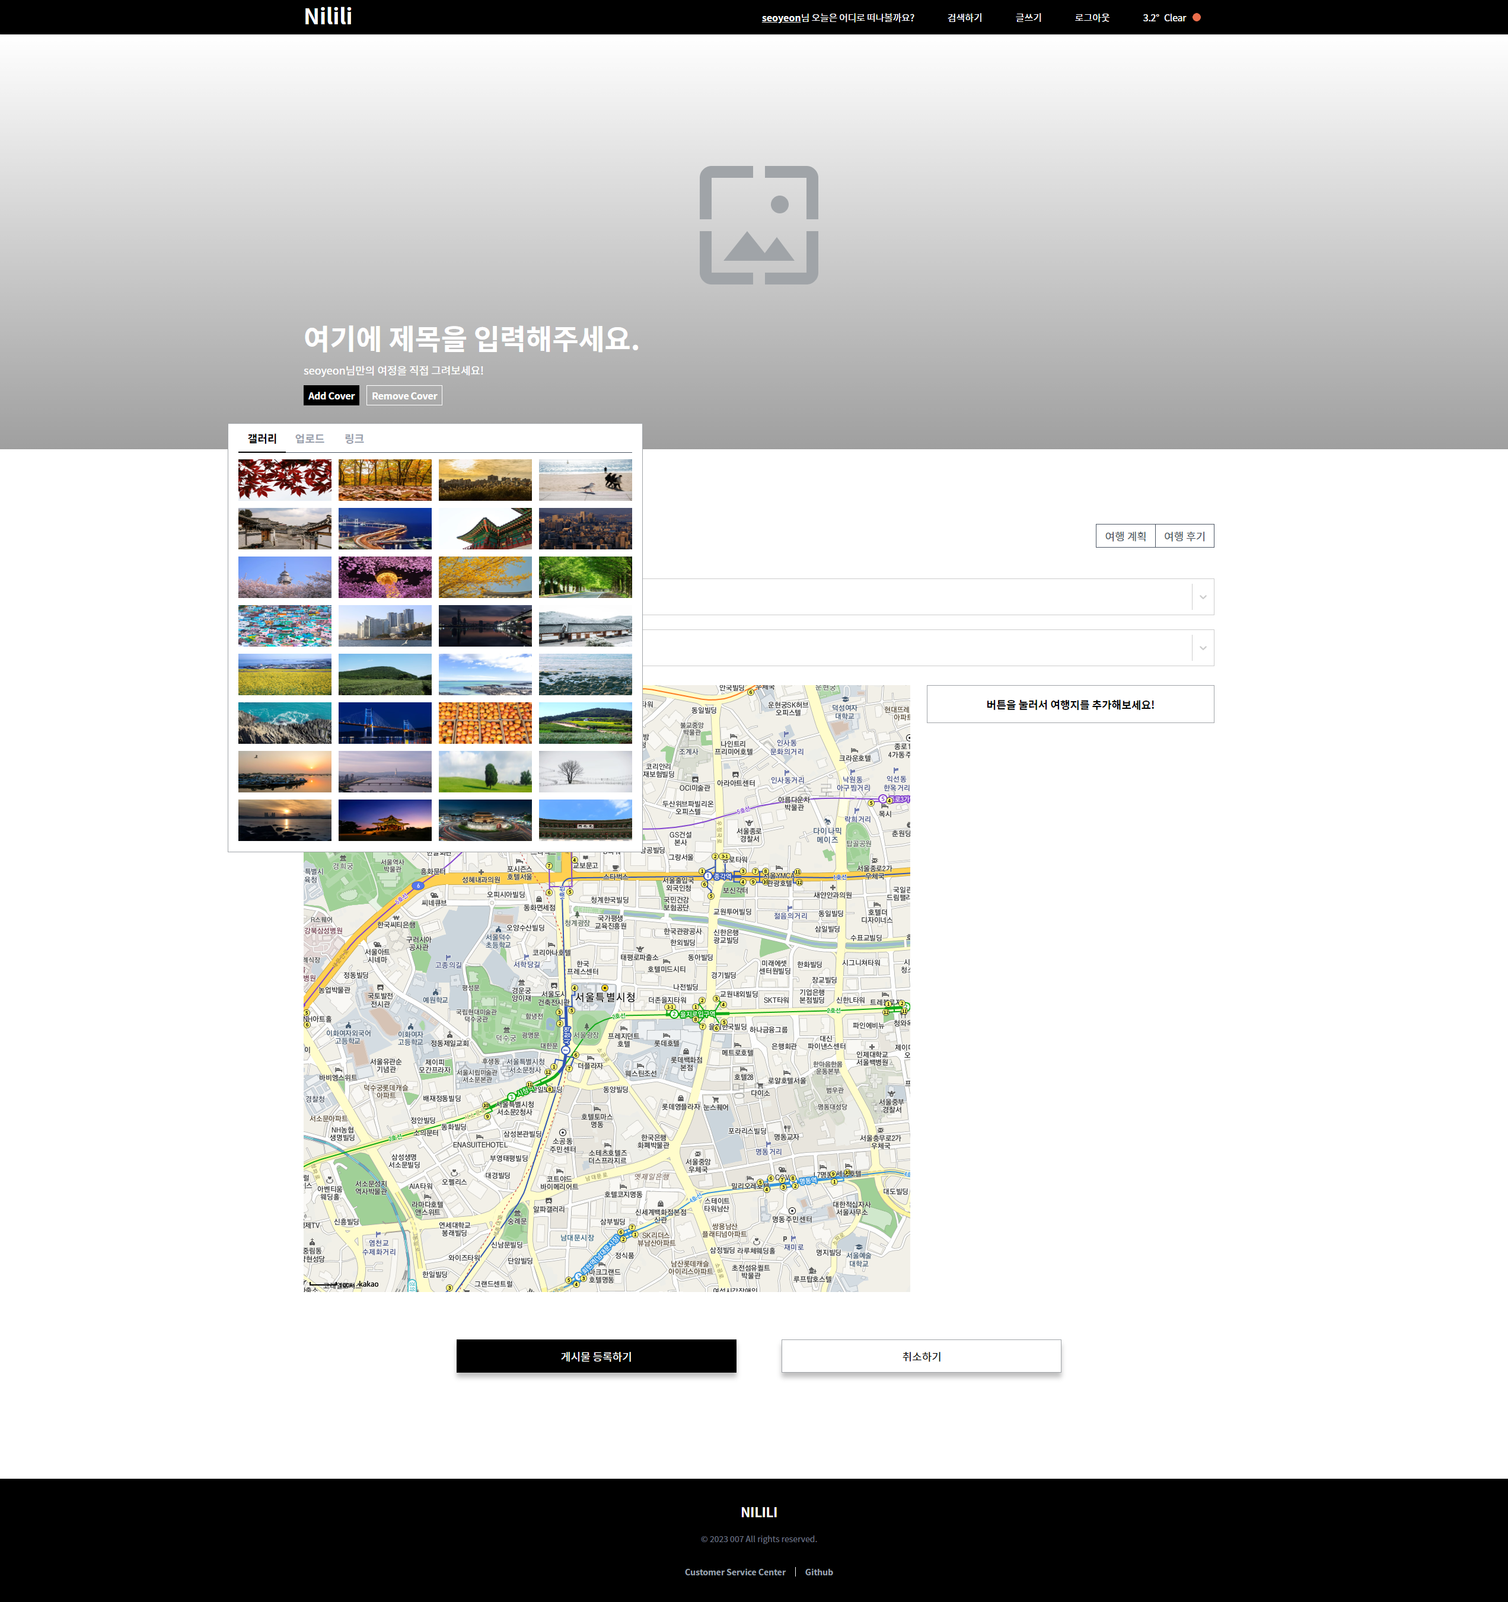The width and height of the screenshot is (1508, 1602).
Task: Expand the first destination dropdown
Action: coord(1203,596)
